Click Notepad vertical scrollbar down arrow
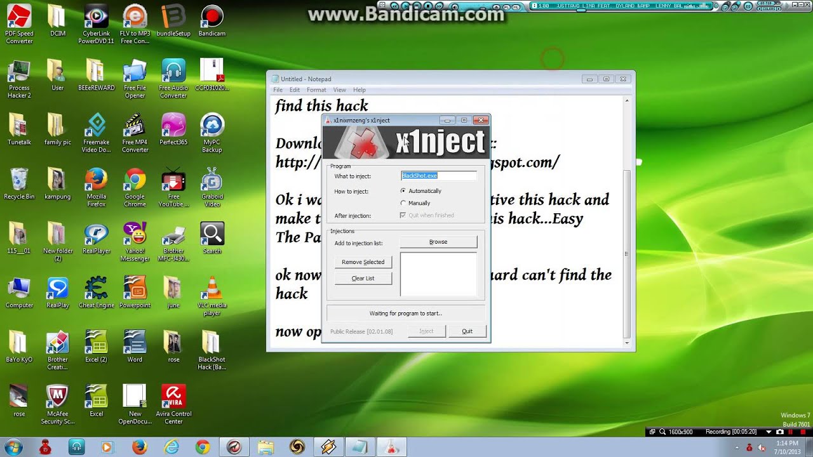 tap(628, 343)
